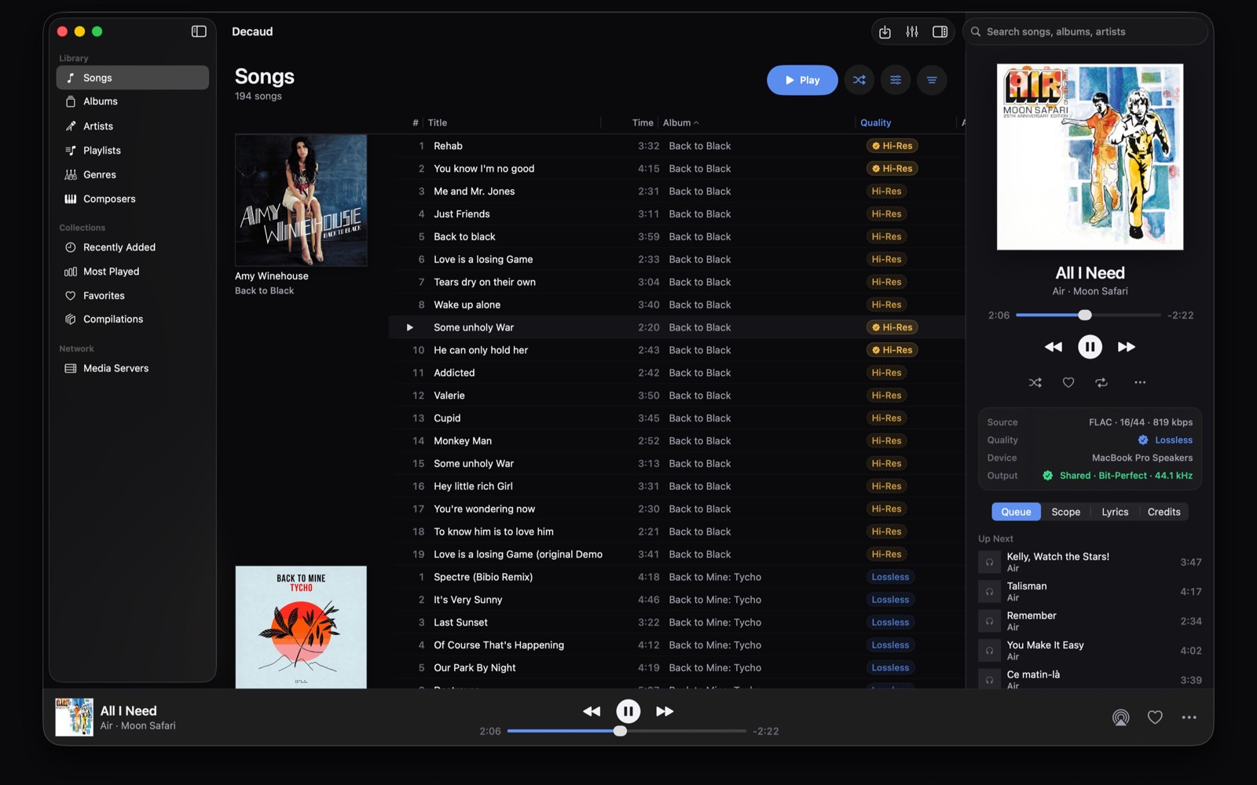This screenshot has height=785, width=1257.
Task: Click the Back to Black album cover
Action: tap(301, 200)
